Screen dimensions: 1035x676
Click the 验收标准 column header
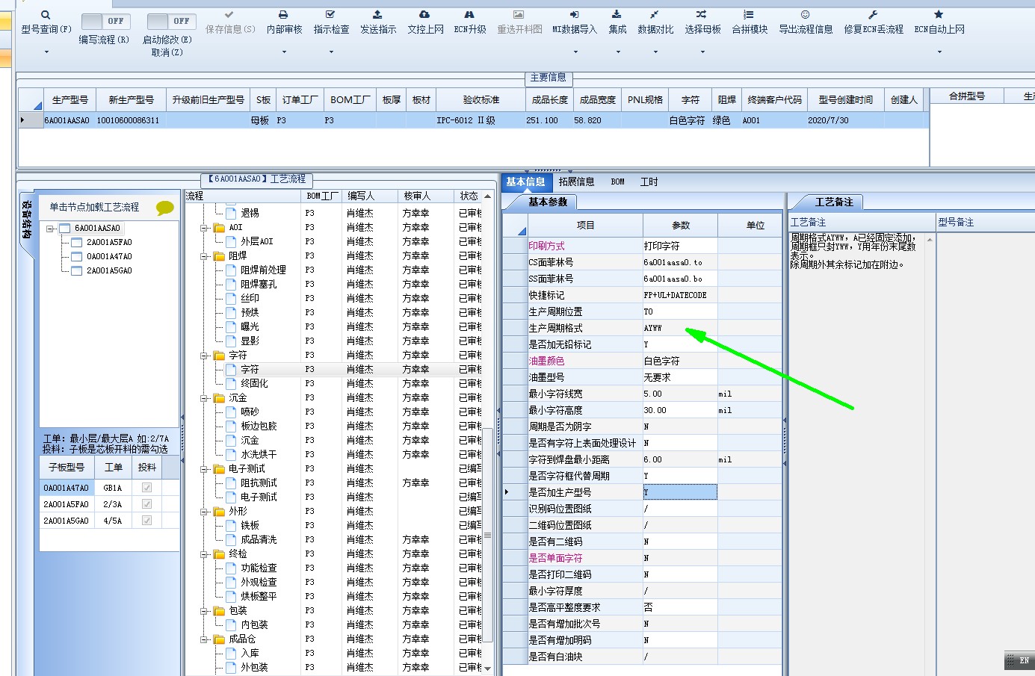click(x=481, y=100)
